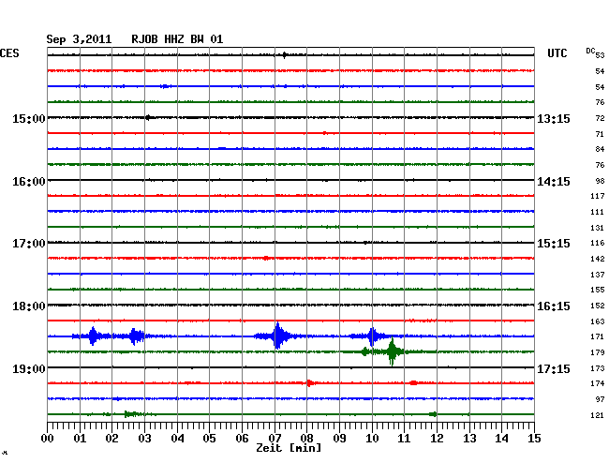Image resolution: width=609 pixels, height=463 pixels.
Task: Click the DC value 111
Action: [598, 212]
